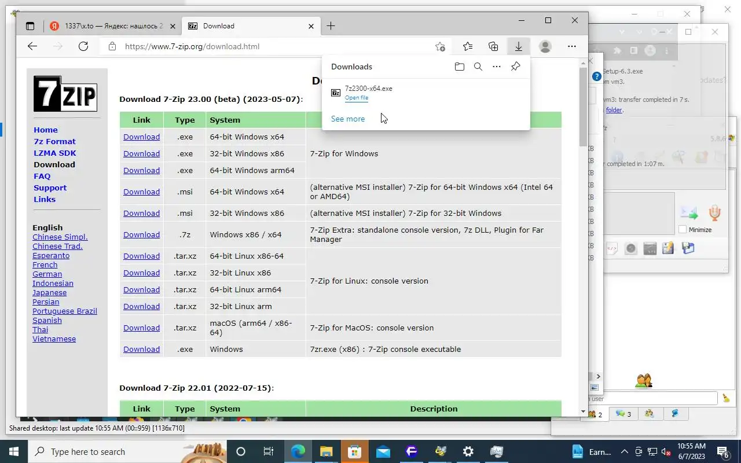Open the Edge tab actions menu icon
Image resolution: width=741 pixels, height=463 pixels.
(x=30, y=26)
